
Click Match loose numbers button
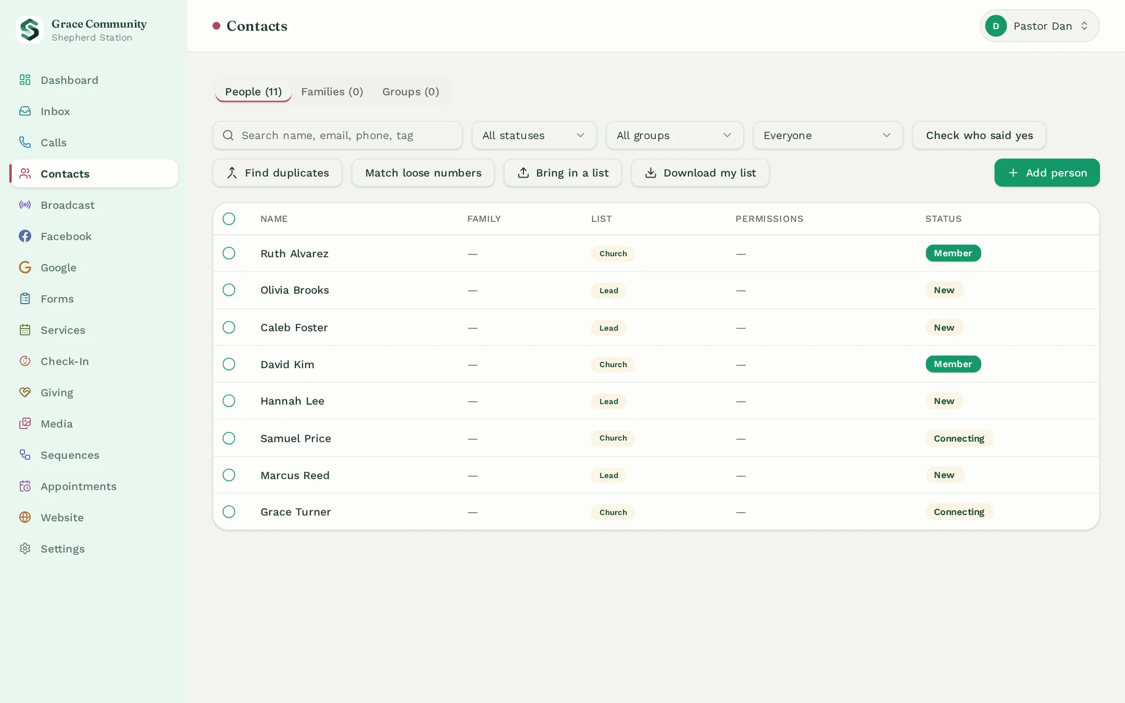click(x=423, y=173)
